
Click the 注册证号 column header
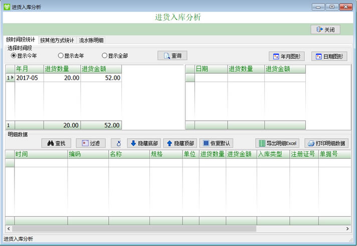(304, 154)
